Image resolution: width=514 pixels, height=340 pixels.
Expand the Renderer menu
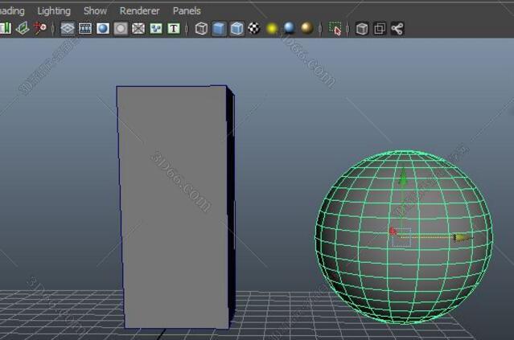coord(139,10)
